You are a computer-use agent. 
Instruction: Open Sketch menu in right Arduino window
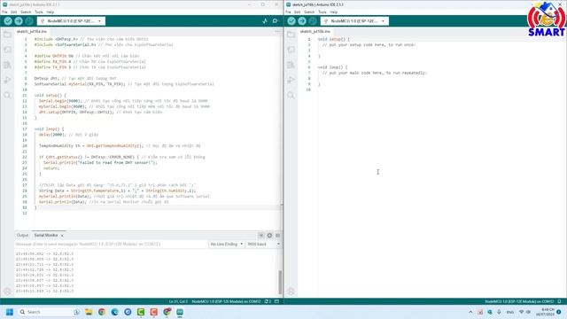(x=309, y=12)
